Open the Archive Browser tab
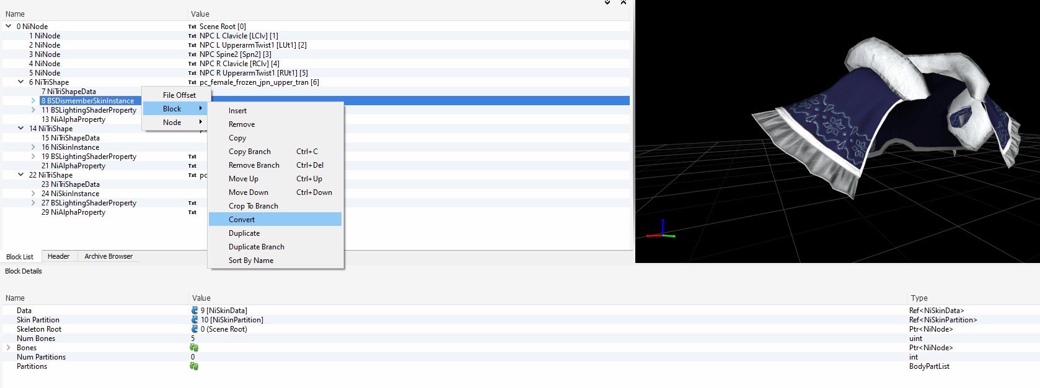This screenshot has width=1040, height=388. [108, 256]
